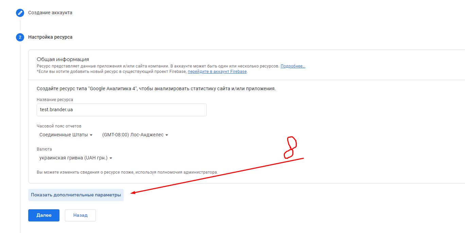Screen dimensions: 465x233
Task: Open the Соединенные Штаты country dropdown
Action: (x=66, y=135)
